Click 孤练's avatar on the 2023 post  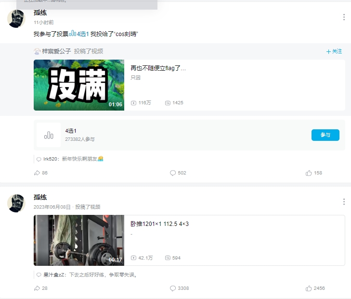[x=16, y=203]
